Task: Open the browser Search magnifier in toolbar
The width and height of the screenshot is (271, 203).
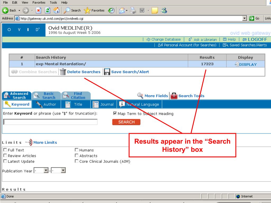Action: [67, 11]
